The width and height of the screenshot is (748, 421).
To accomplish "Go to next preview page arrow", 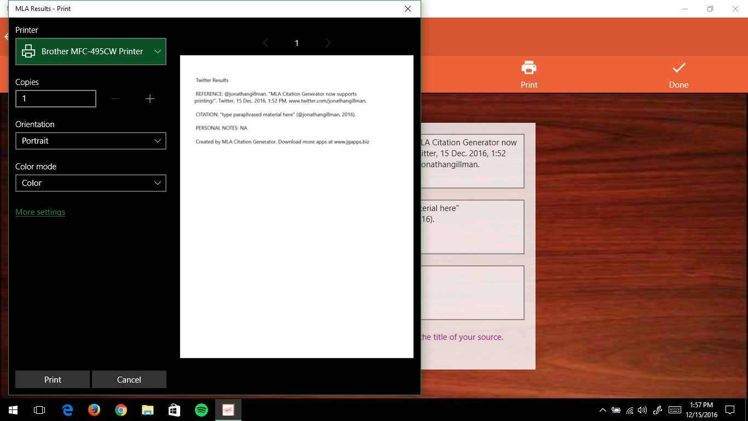I will click(x=328, y=43).
